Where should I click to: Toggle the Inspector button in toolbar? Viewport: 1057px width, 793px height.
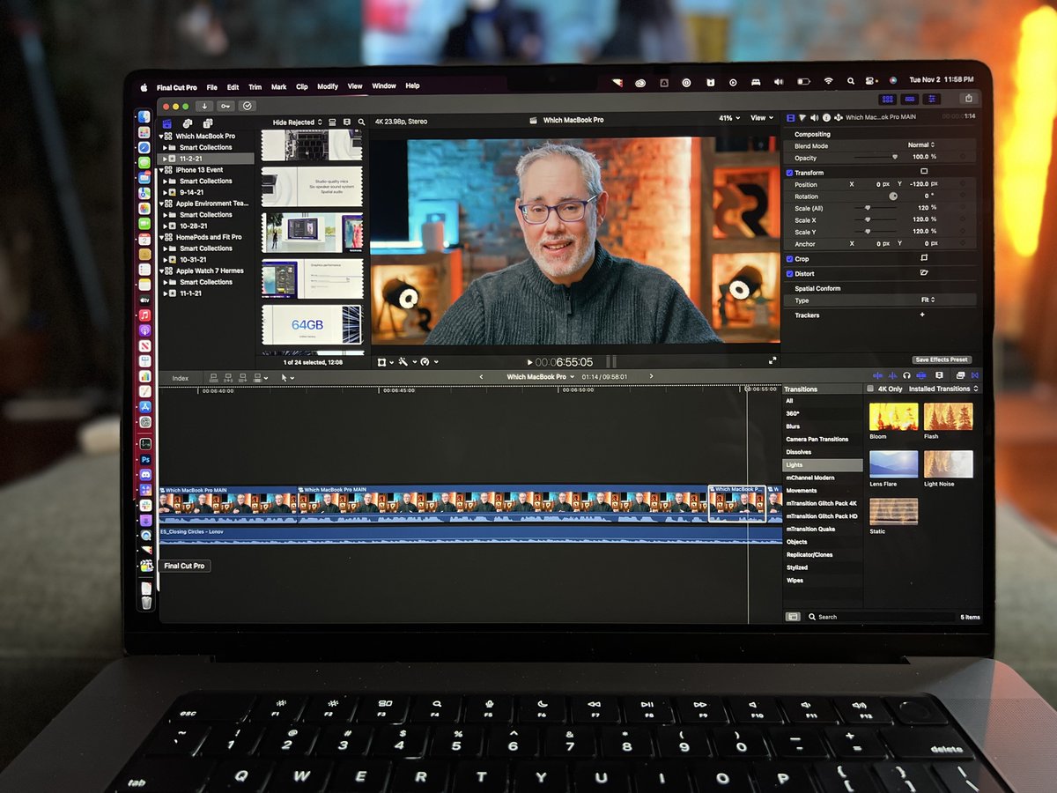click(x=932, y=100)
